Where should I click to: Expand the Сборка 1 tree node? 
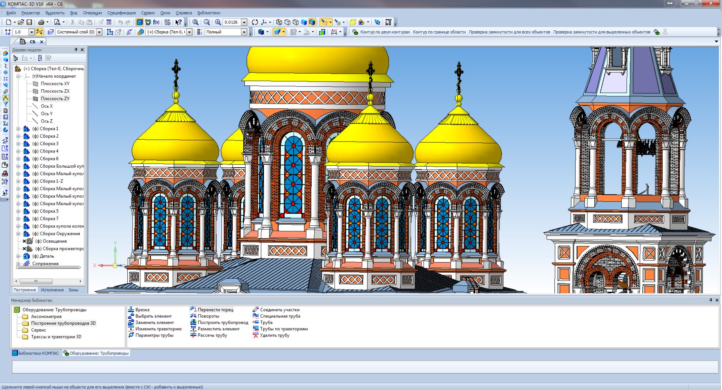pos(18,129)
